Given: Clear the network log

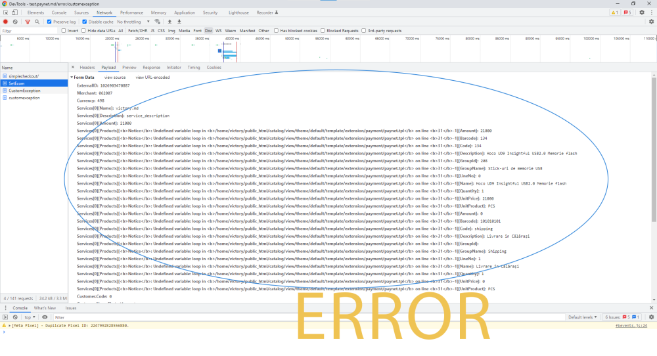Looking at the screenshot, I should coord(15,22).
